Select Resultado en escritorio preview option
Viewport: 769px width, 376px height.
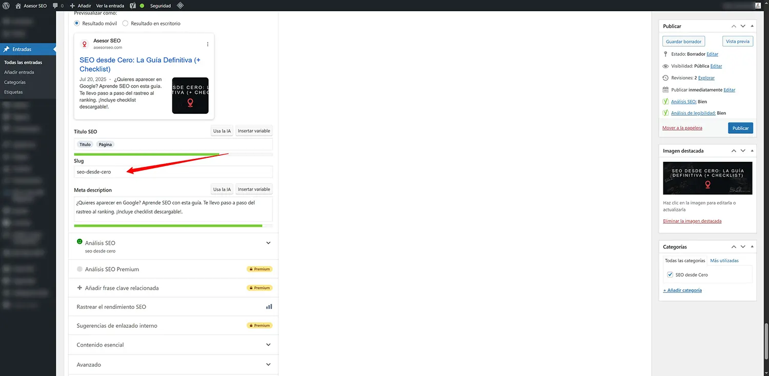(x=125, y=24)
